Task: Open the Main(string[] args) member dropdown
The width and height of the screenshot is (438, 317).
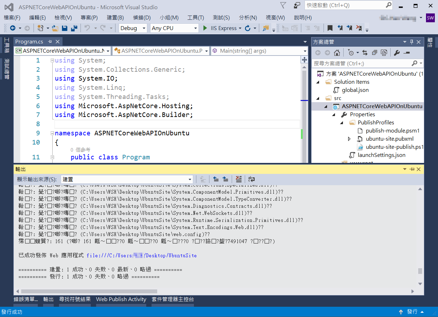Action: (305, 51)
